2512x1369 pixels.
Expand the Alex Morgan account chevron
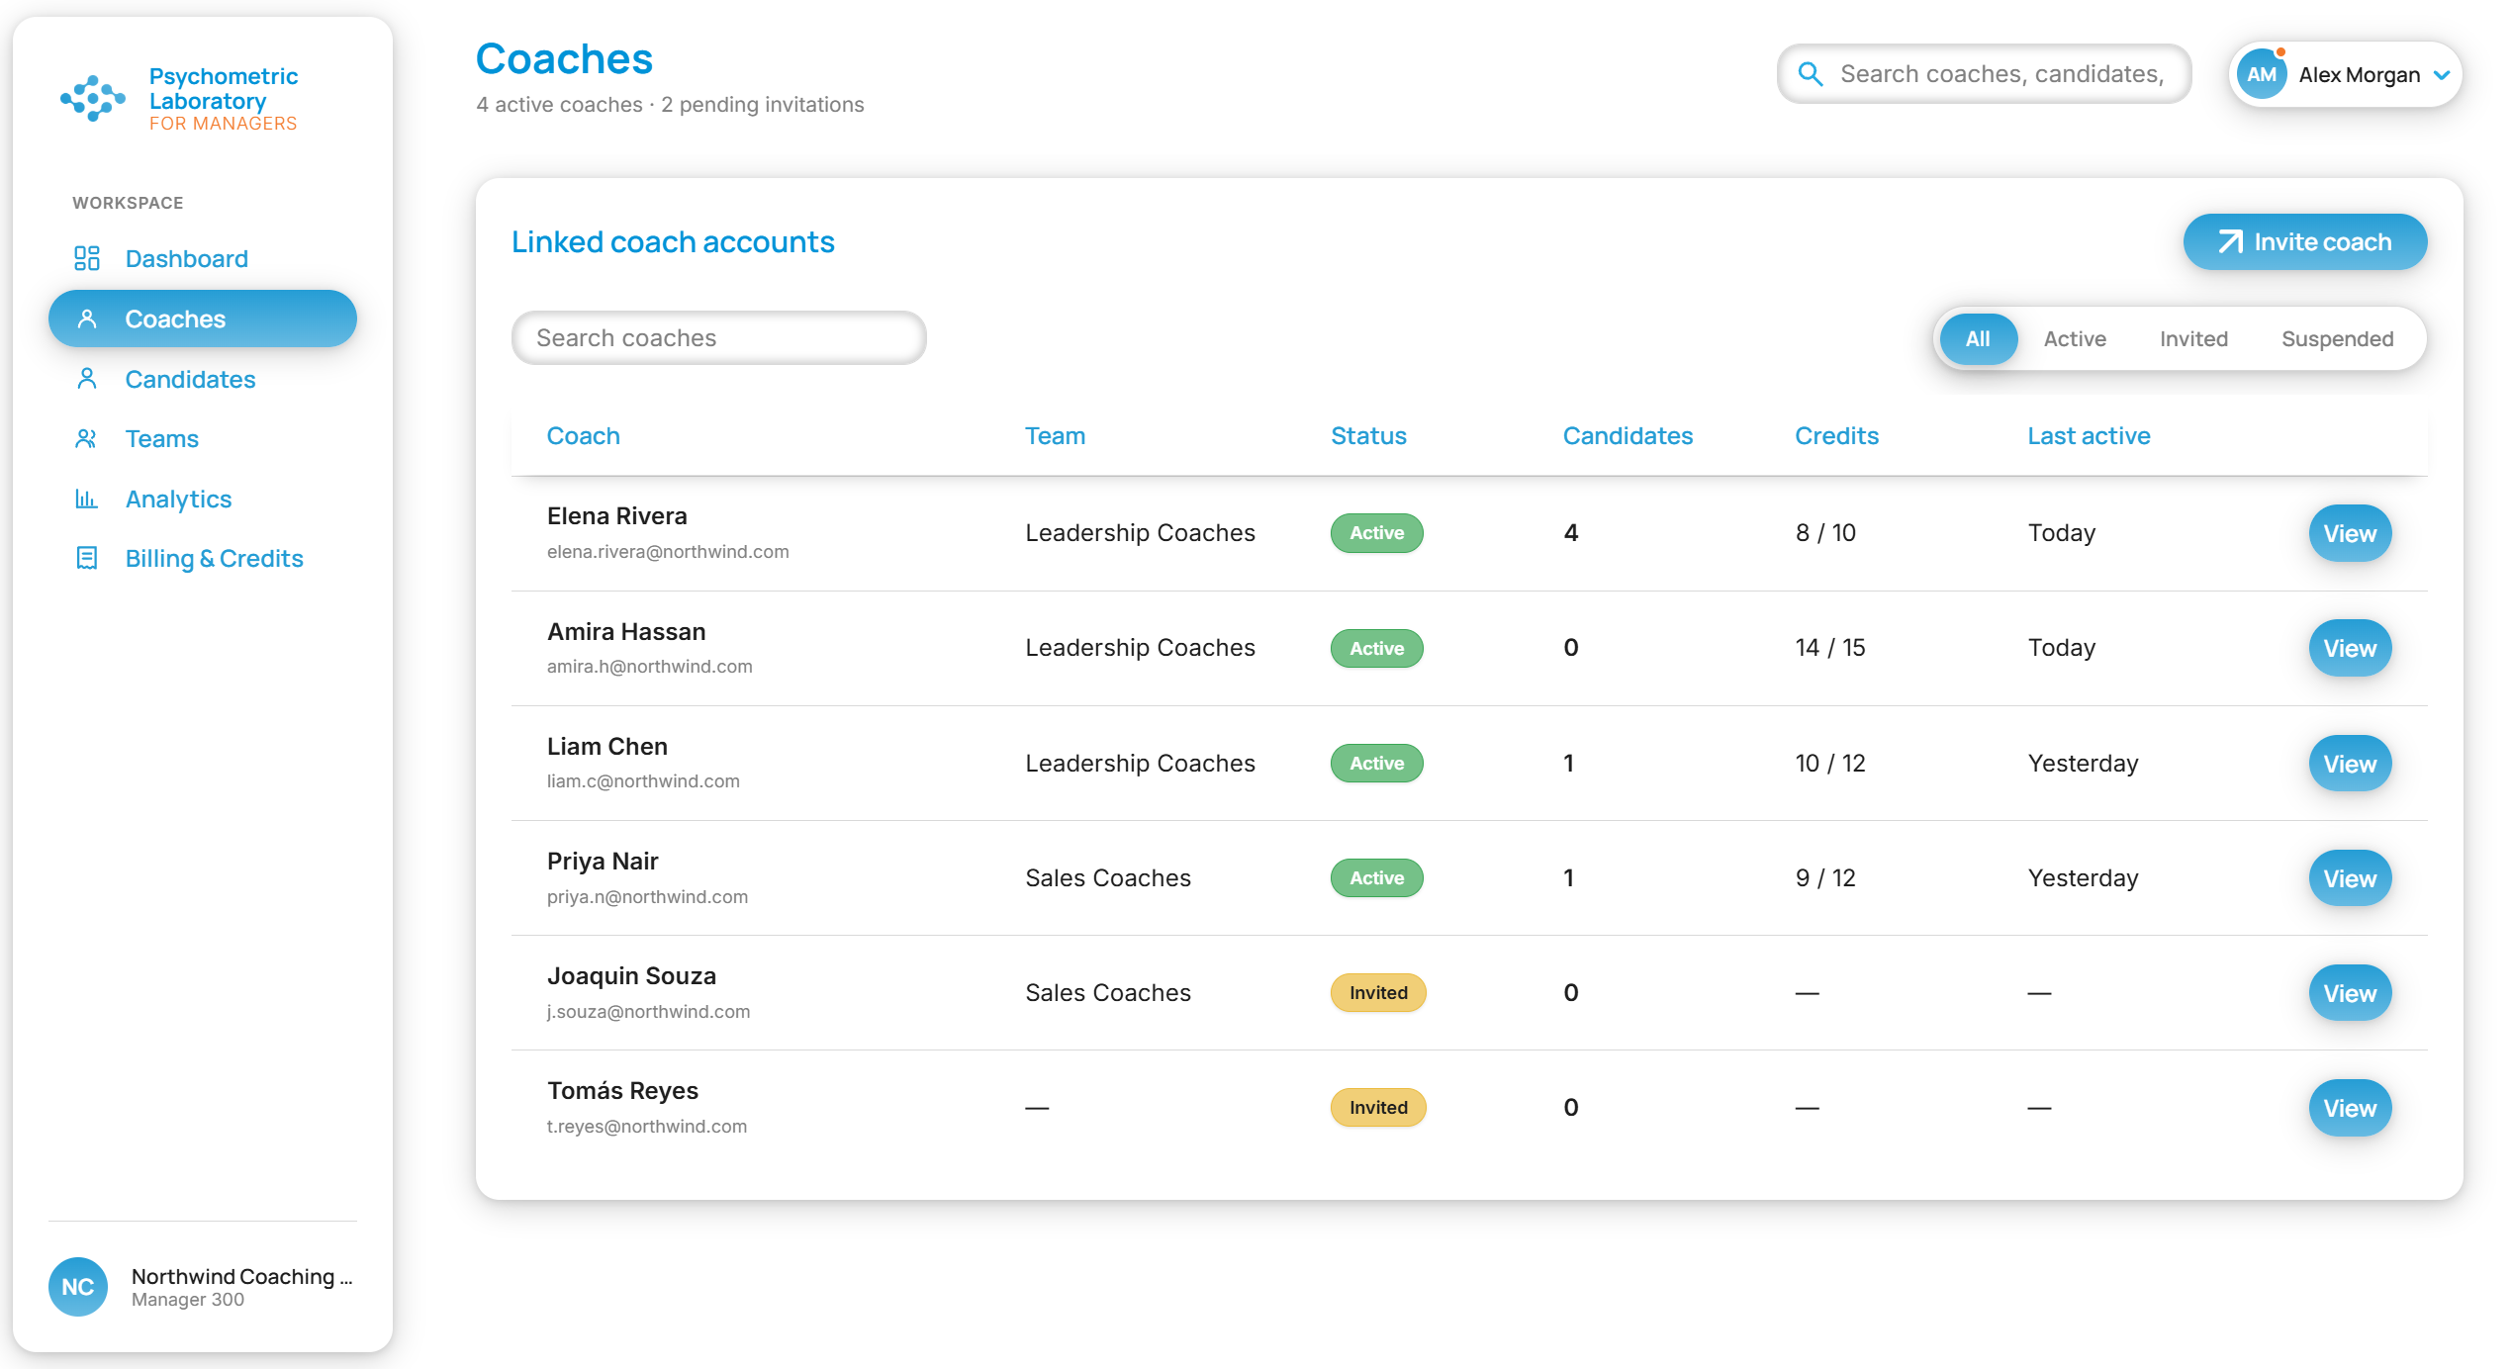[x=2442, y=75]
